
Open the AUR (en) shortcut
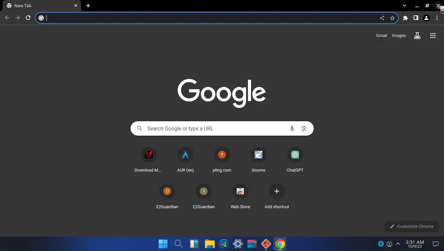[x=185, y=160]
